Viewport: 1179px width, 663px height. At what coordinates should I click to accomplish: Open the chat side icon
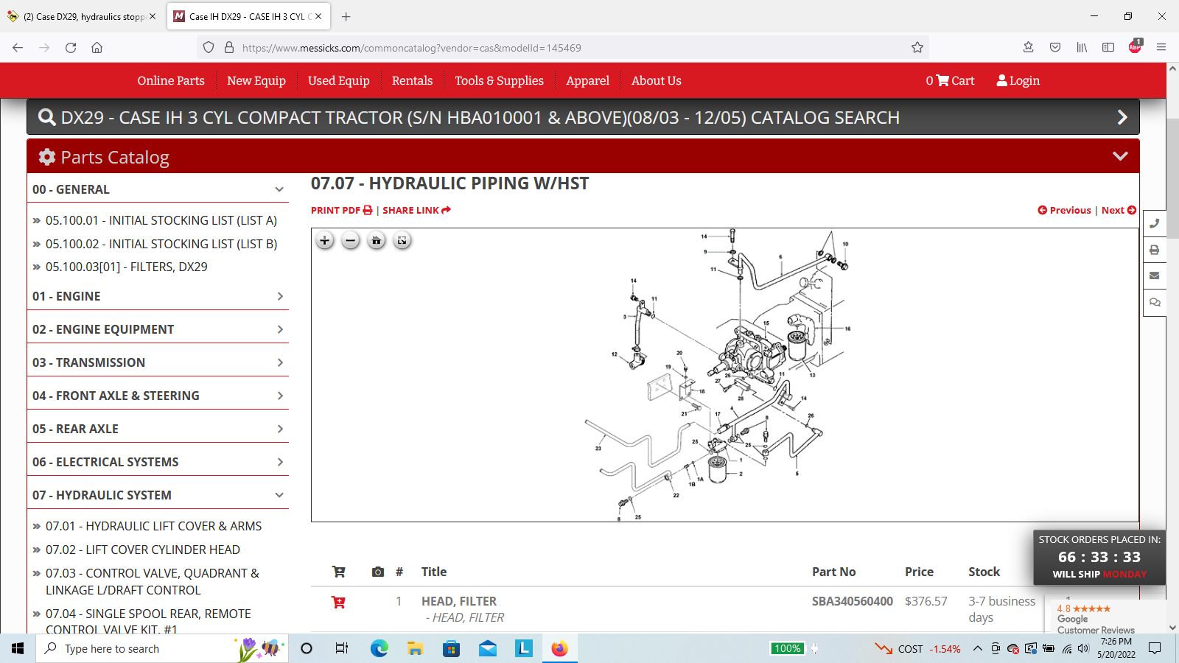[1155, 302]
